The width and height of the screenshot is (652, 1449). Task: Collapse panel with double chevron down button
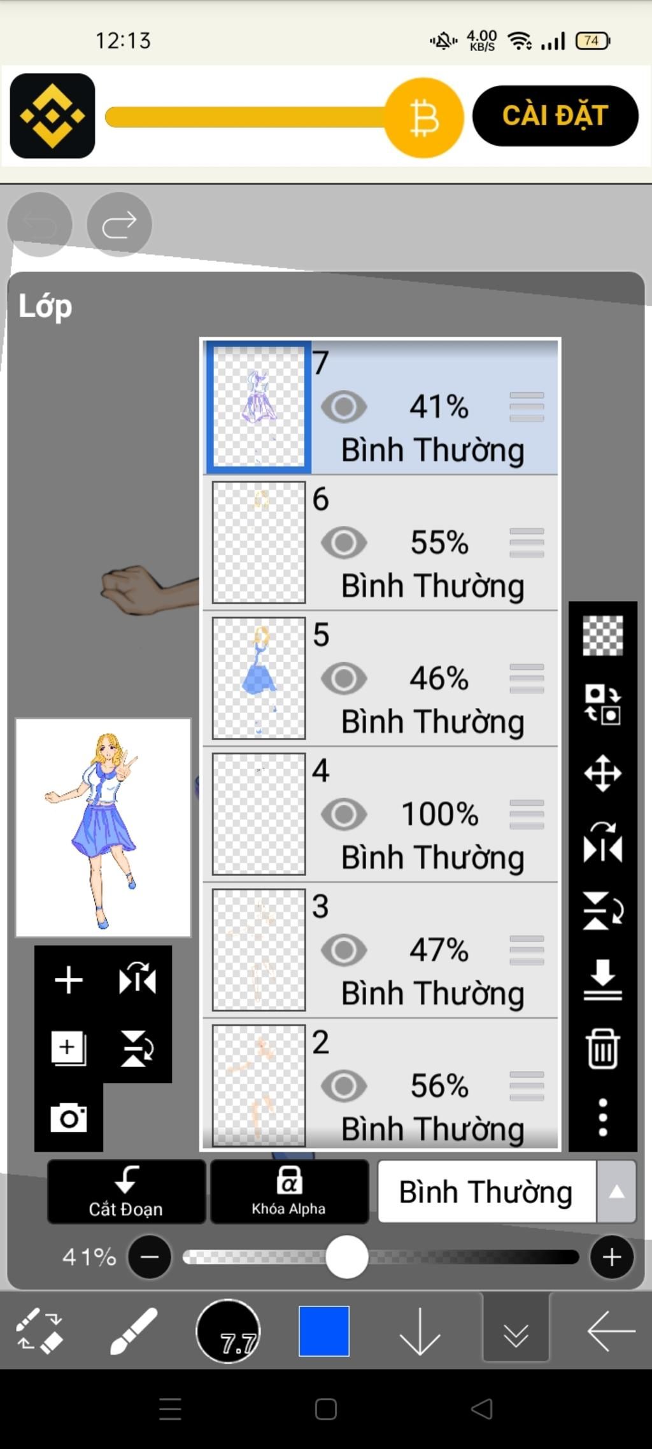[x=516, y=1331]
